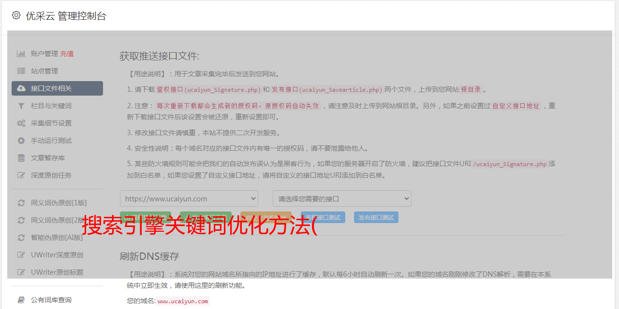Click the database icon for 文章暂存库
This screenshot has height=309, width=619.
[x=21, y=158]
